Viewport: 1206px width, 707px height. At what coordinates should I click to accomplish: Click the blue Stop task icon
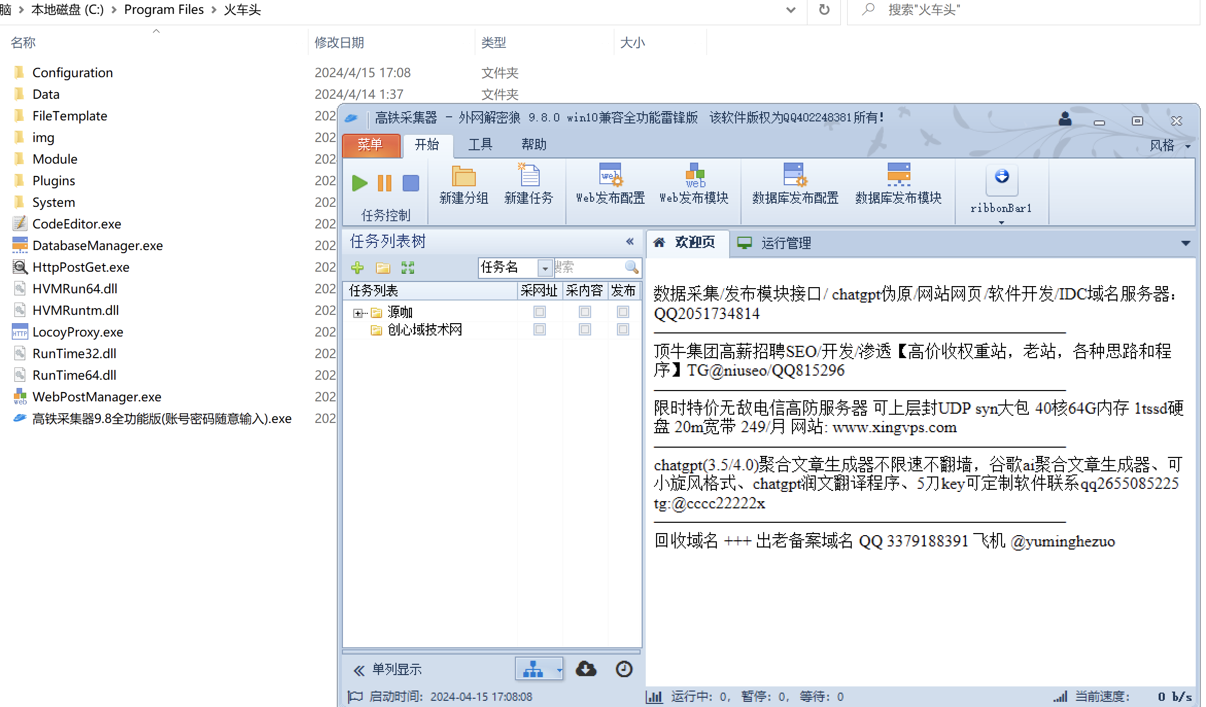tap(410, 183)
